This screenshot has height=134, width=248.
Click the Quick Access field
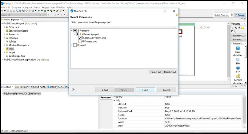[x=221, y=15]
